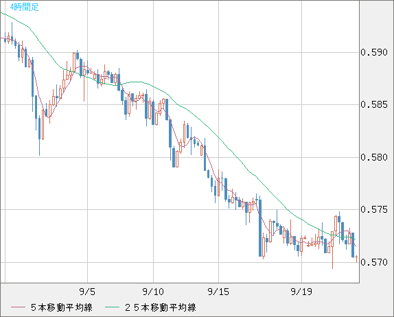Click the 9/5 date axis label
Screen dimensions: 394x317
tap(87, 292)
